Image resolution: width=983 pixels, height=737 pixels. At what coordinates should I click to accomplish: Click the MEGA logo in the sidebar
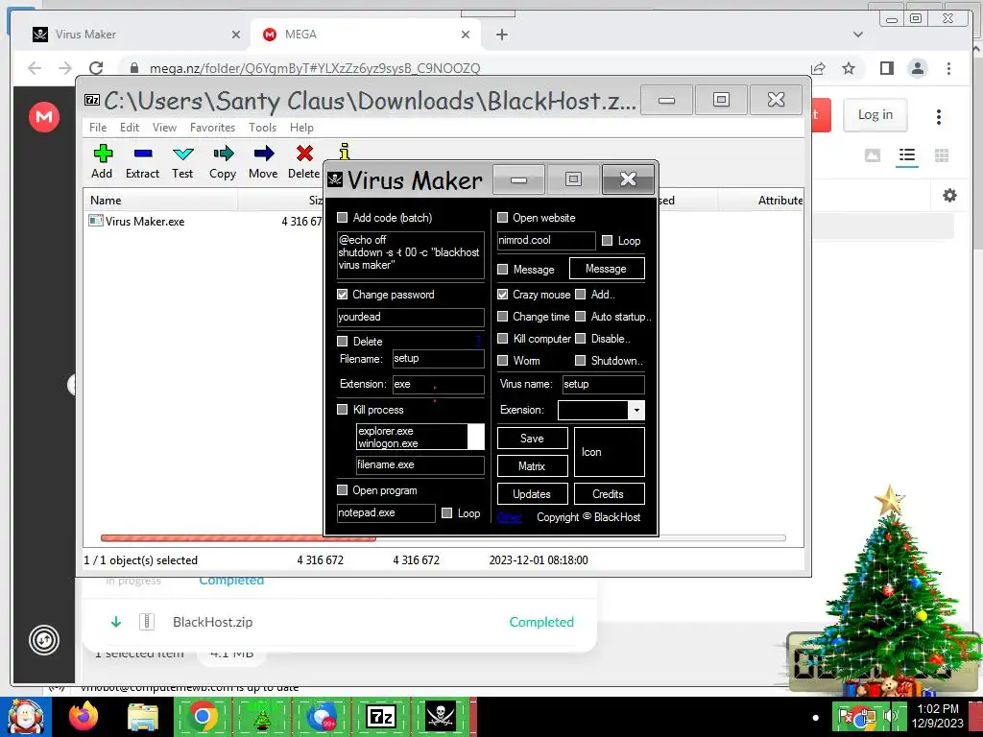[x=44, y=116]
